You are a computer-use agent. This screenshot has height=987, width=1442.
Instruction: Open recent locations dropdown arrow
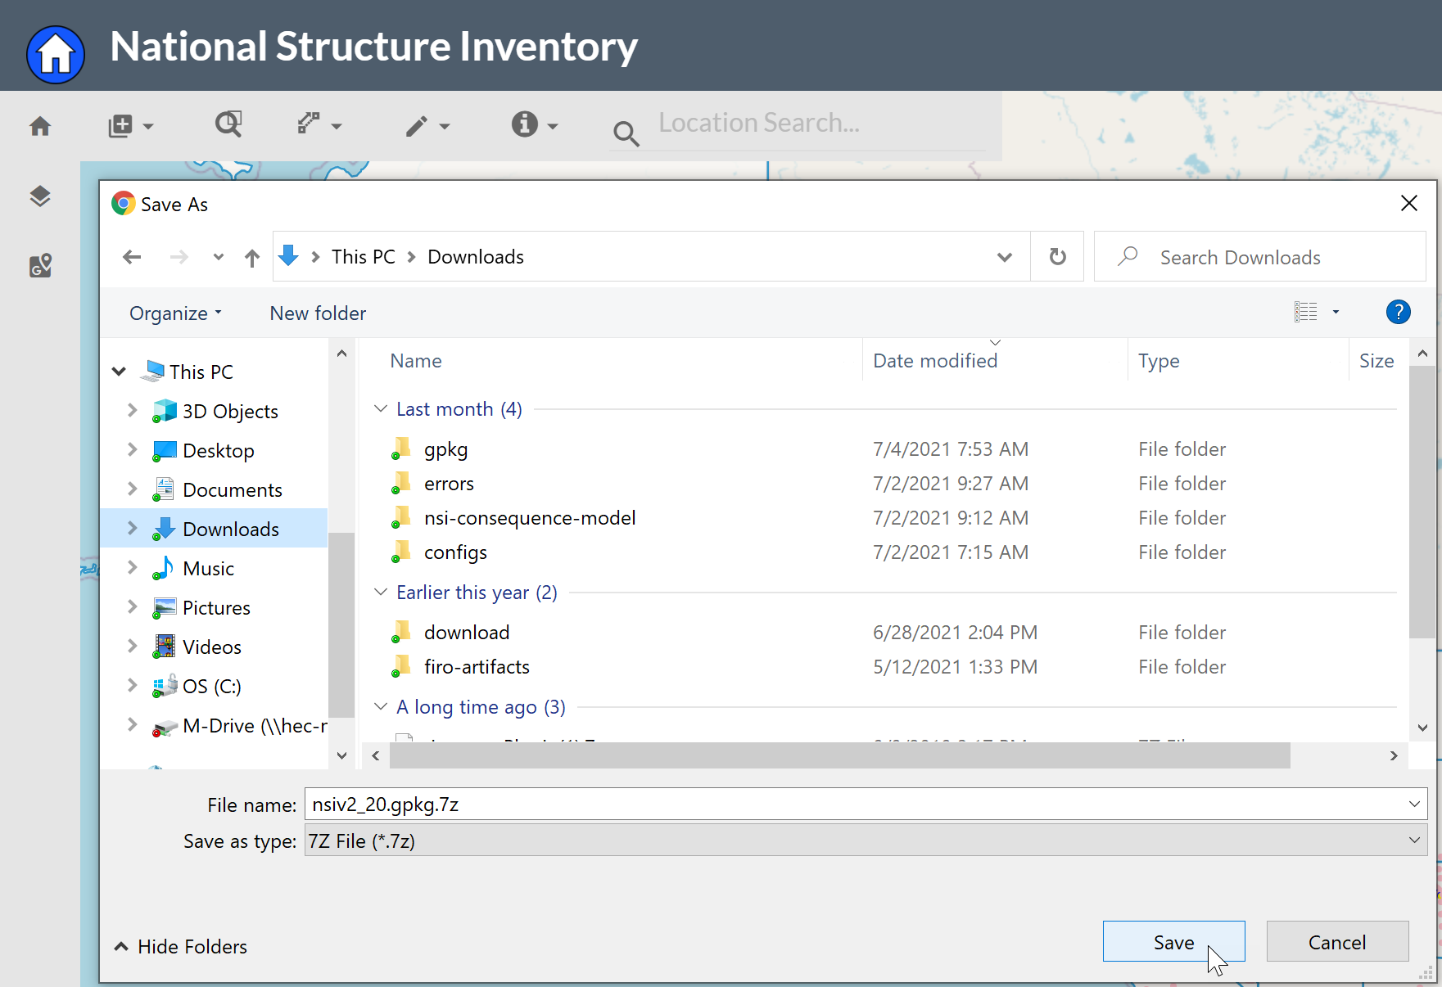218,257
